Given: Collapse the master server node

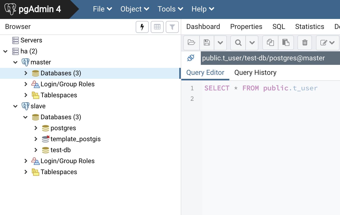Looking at the screenshot, I should (16, 62).
